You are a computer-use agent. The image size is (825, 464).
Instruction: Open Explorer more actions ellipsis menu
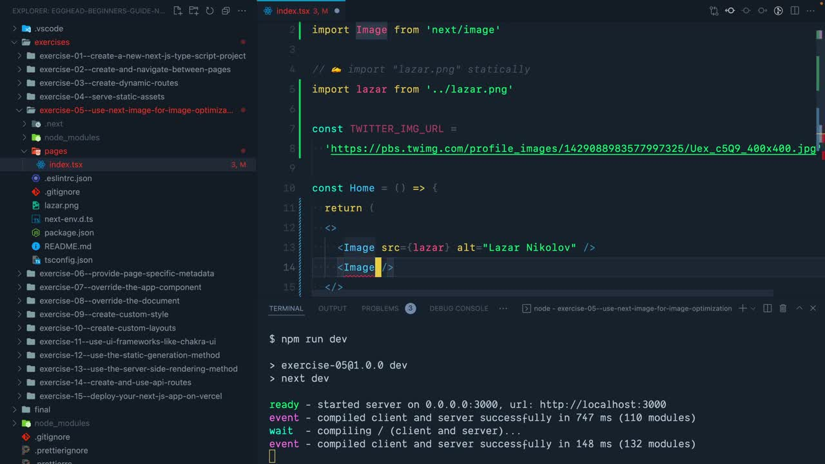(242, 11)
